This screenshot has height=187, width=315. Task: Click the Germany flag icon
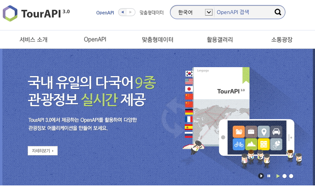[189, 112]
